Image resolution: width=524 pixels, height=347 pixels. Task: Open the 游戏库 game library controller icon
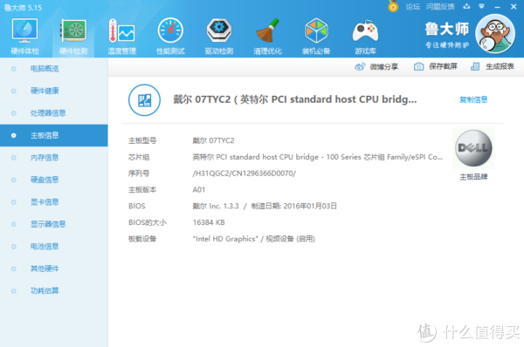coord(365,36)
